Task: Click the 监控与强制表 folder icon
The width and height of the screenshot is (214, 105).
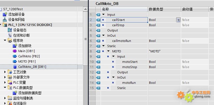Action: (10, 98)
